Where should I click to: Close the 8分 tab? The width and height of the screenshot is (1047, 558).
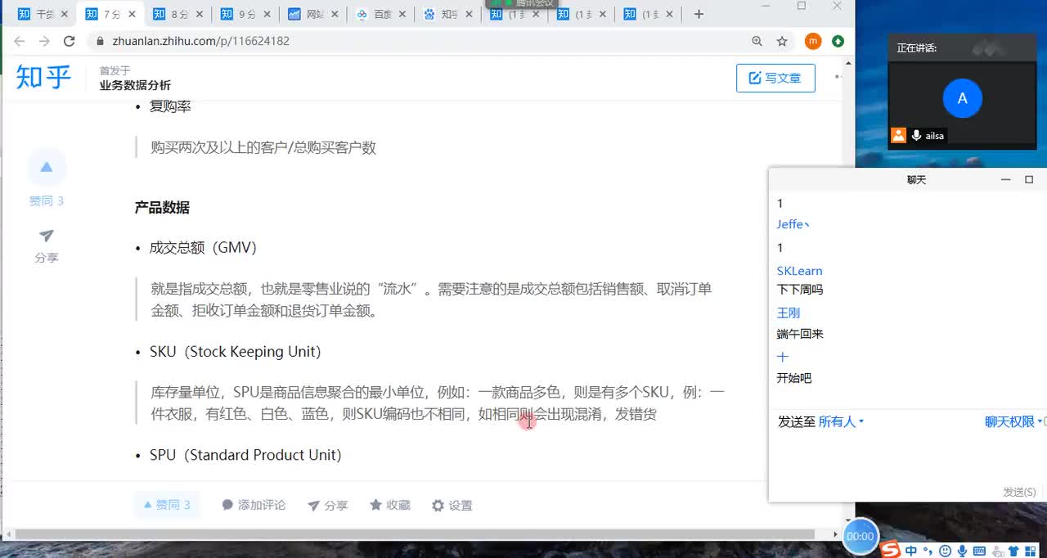tap(199, 14)
